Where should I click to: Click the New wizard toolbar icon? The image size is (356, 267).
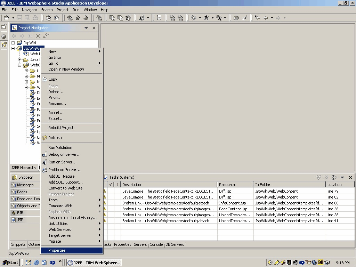7,18
